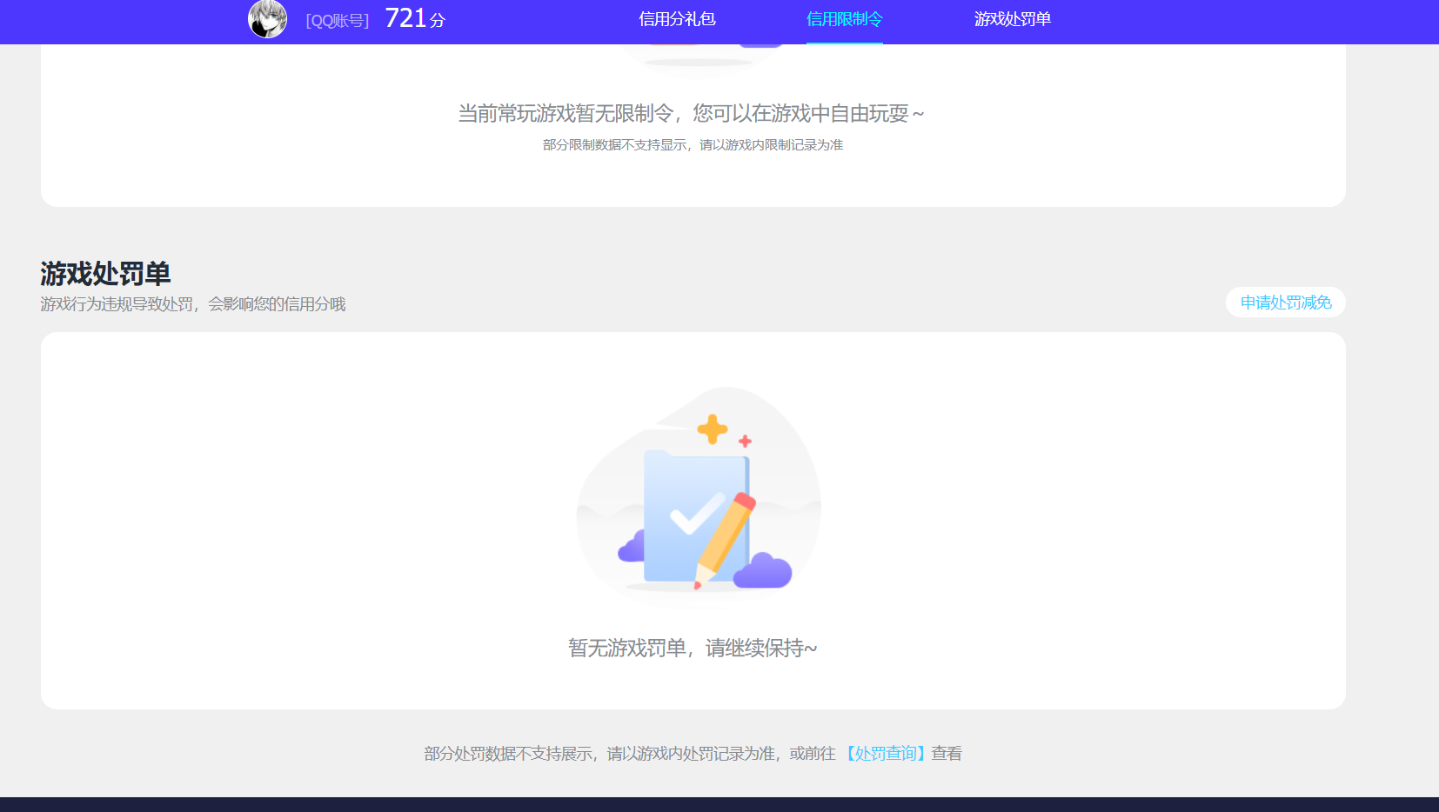Viewport: 1439px width, 812px height.
Task: Switch to the 信用限制令 tab
Action: (844, 19)
